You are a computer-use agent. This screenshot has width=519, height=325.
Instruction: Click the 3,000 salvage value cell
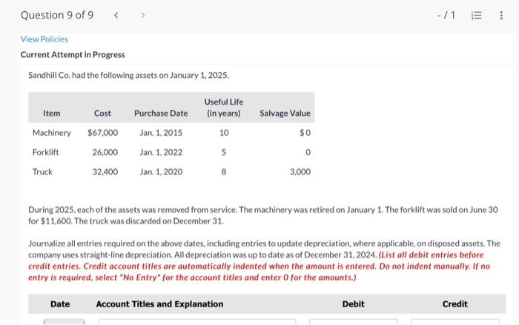(300, 172)
